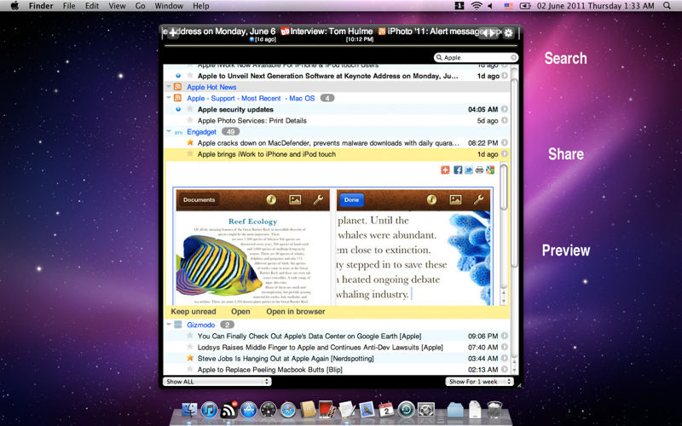The width and height of the screenshot is (682, 426).
Task: Open Finder from the Dock
Action: point(189,410)
